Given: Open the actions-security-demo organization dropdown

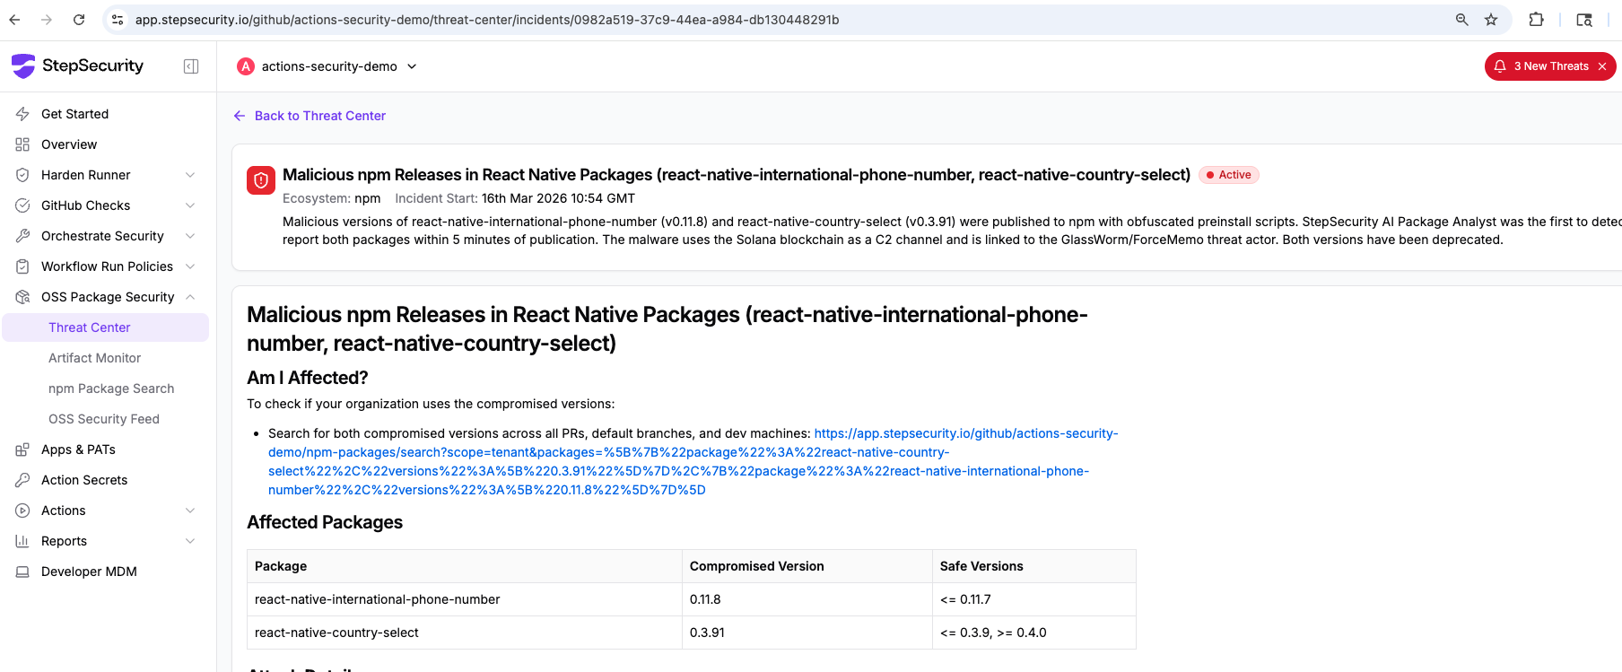Looking at the screenshot, I should pyautogui.click(x=327, y=66).
